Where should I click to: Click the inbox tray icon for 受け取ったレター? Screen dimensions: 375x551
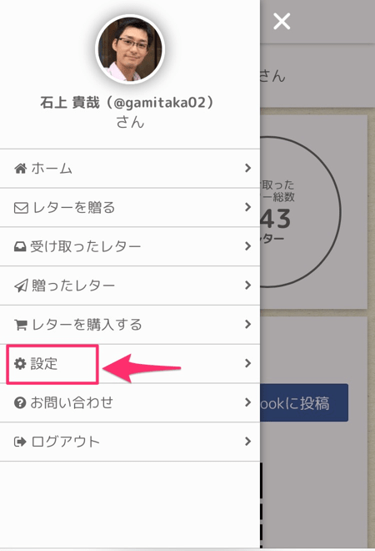pyautogui.click(x=20, y=247)
